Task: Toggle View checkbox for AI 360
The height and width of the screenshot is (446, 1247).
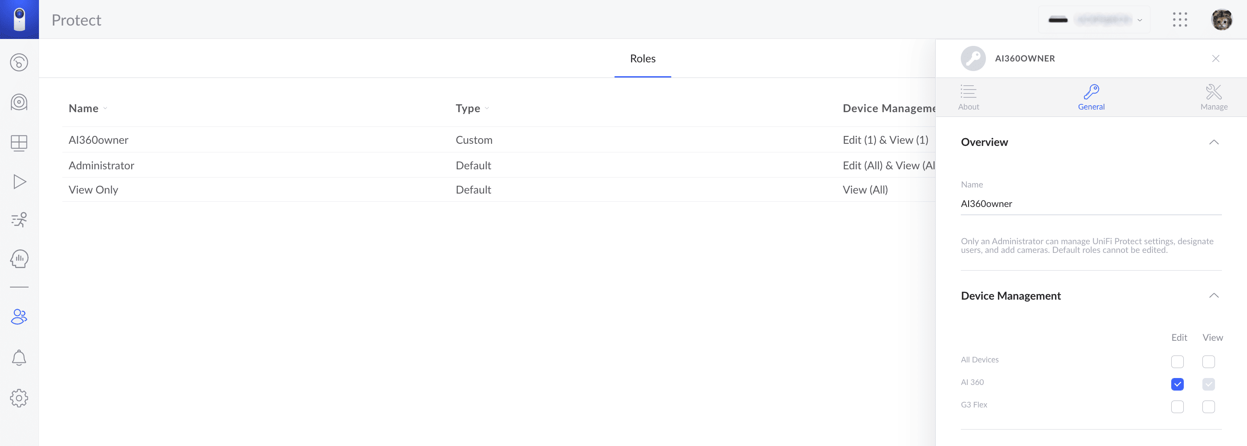Action: (x=1208, y=384)
